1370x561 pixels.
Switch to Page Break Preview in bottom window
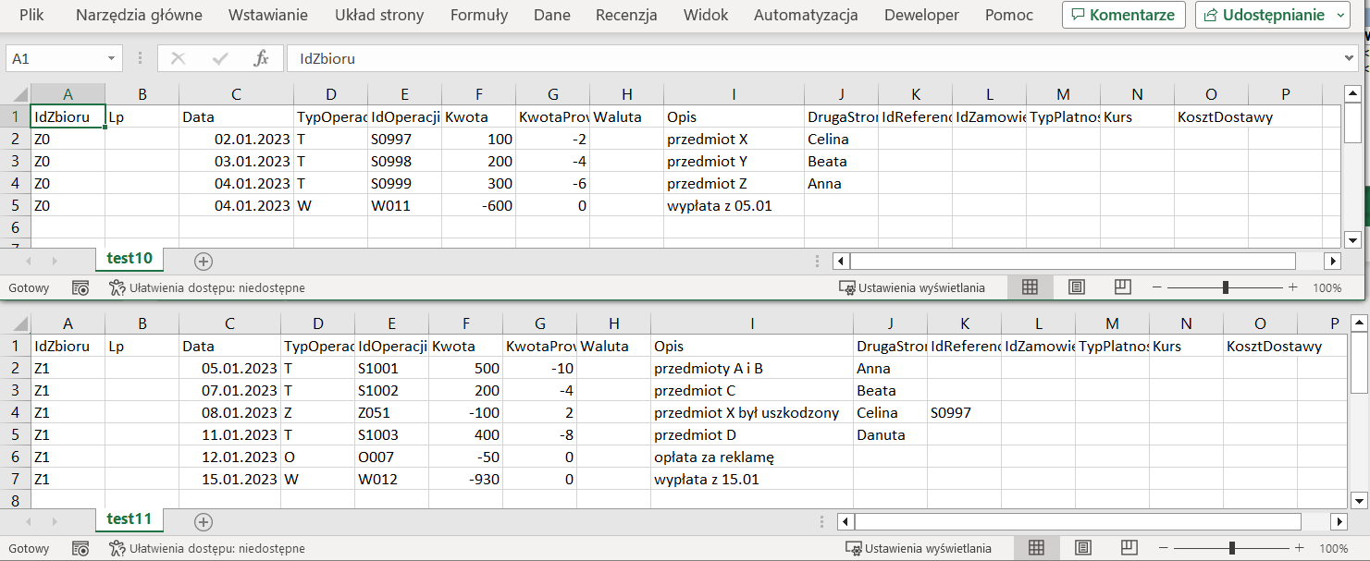coord(1129,548)
